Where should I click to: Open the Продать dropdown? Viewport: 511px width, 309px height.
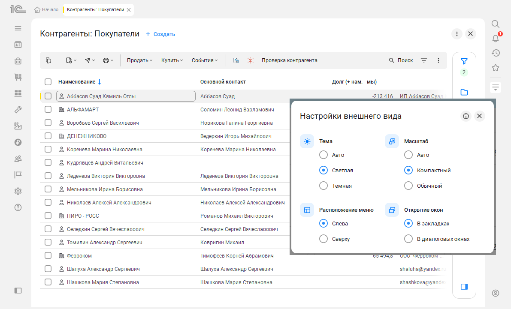coord(139,60)
